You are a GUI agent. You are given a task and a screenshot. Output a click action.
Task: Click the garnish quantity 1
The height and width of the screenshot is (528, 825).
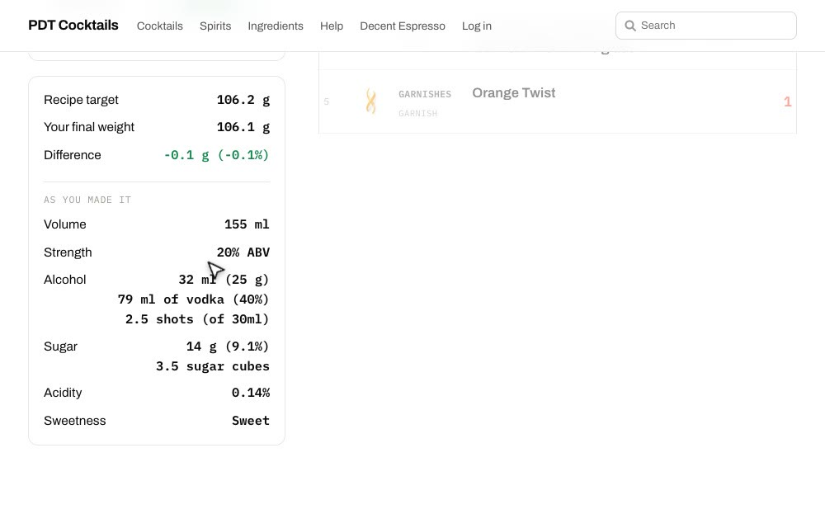[788, 101]
